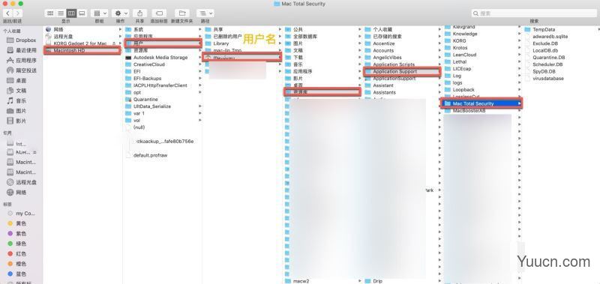Switch to gallery view in toolbar

pyautogui.click(x=82, y=13)
